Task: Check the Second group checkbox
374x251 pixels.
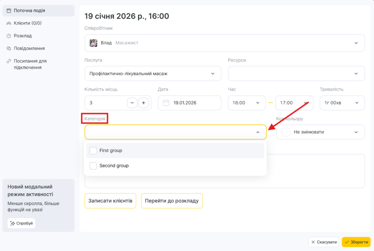Action: click(93, 166)
